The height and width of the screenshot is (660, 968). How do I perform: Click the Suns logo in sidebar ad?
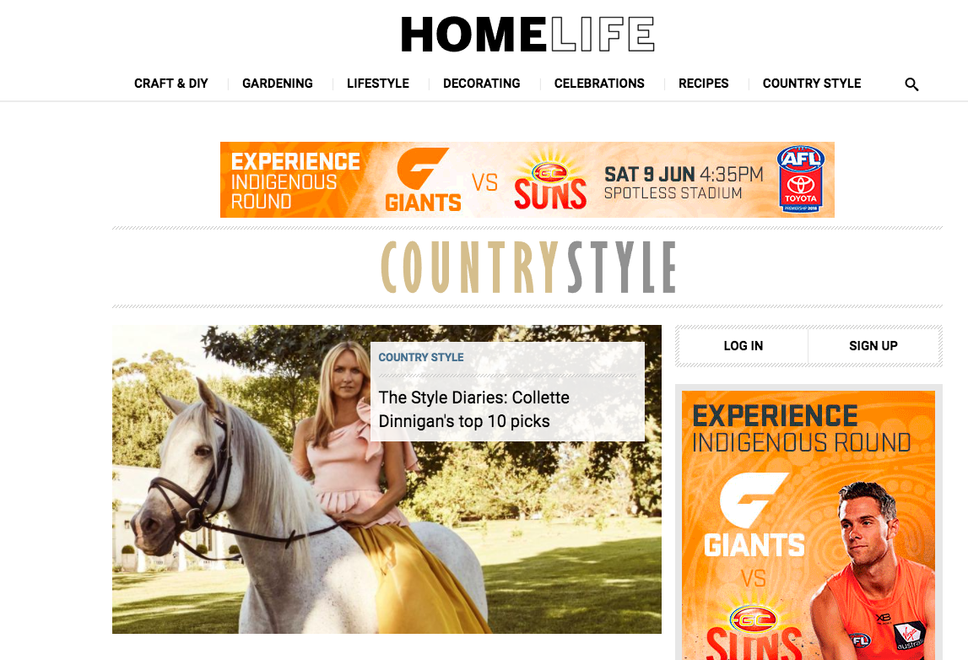pyautogui.click(x=754, y=631)
